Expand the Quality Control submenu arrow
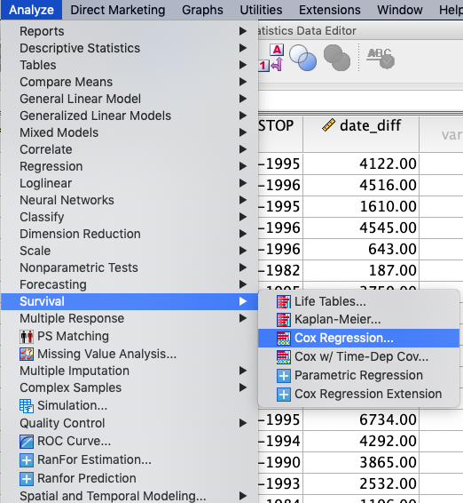The height and width of the screenshot is (503, 463). (243, 423)
